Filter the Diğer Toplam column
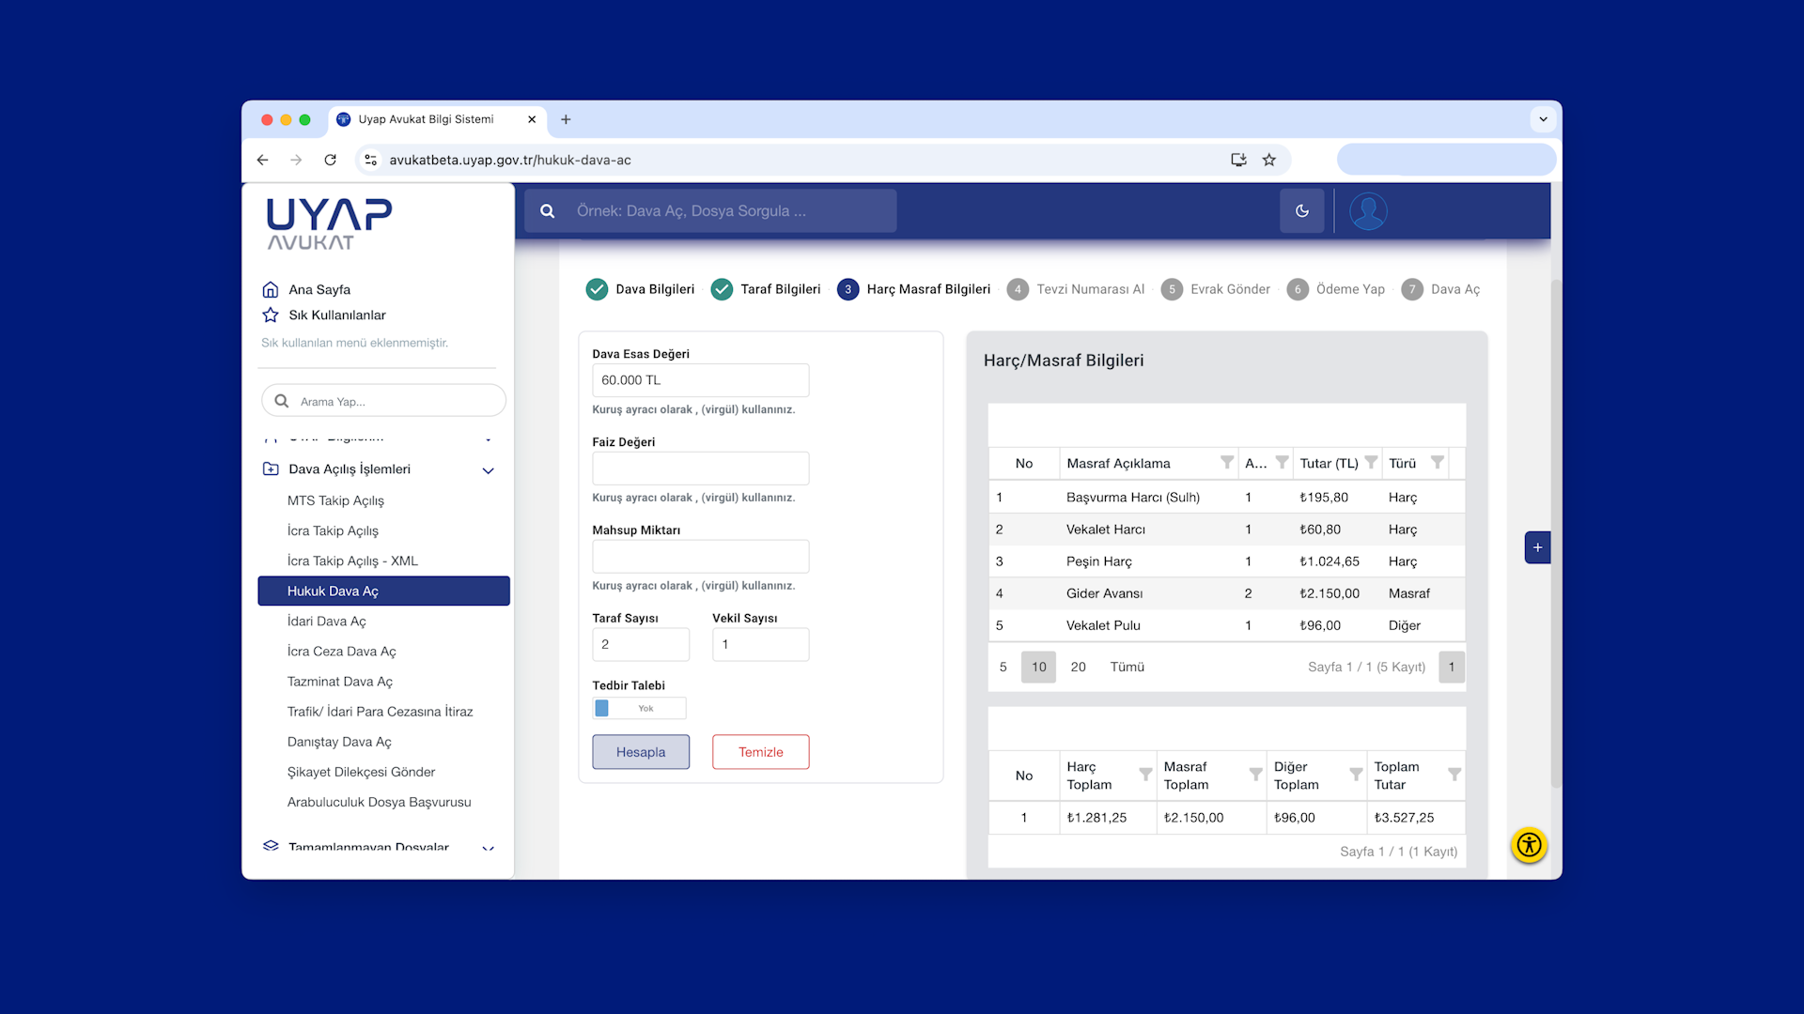The height and width of the screenshot is (1014, 1804). tap(1356, 775)
